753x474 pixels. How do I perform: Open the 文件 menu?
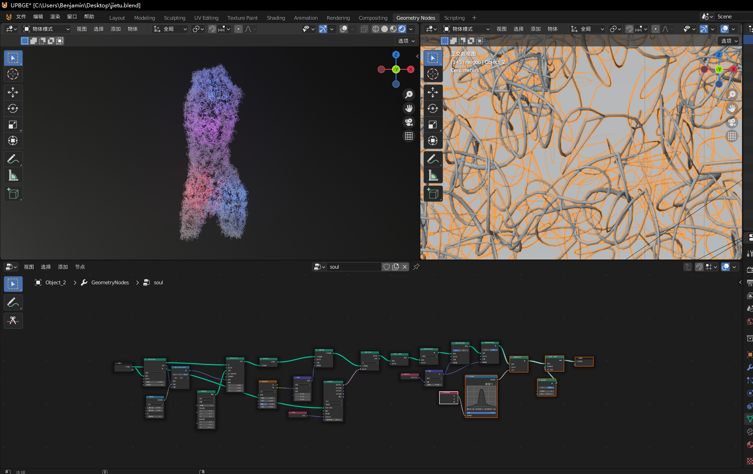[x=21, y=17]
